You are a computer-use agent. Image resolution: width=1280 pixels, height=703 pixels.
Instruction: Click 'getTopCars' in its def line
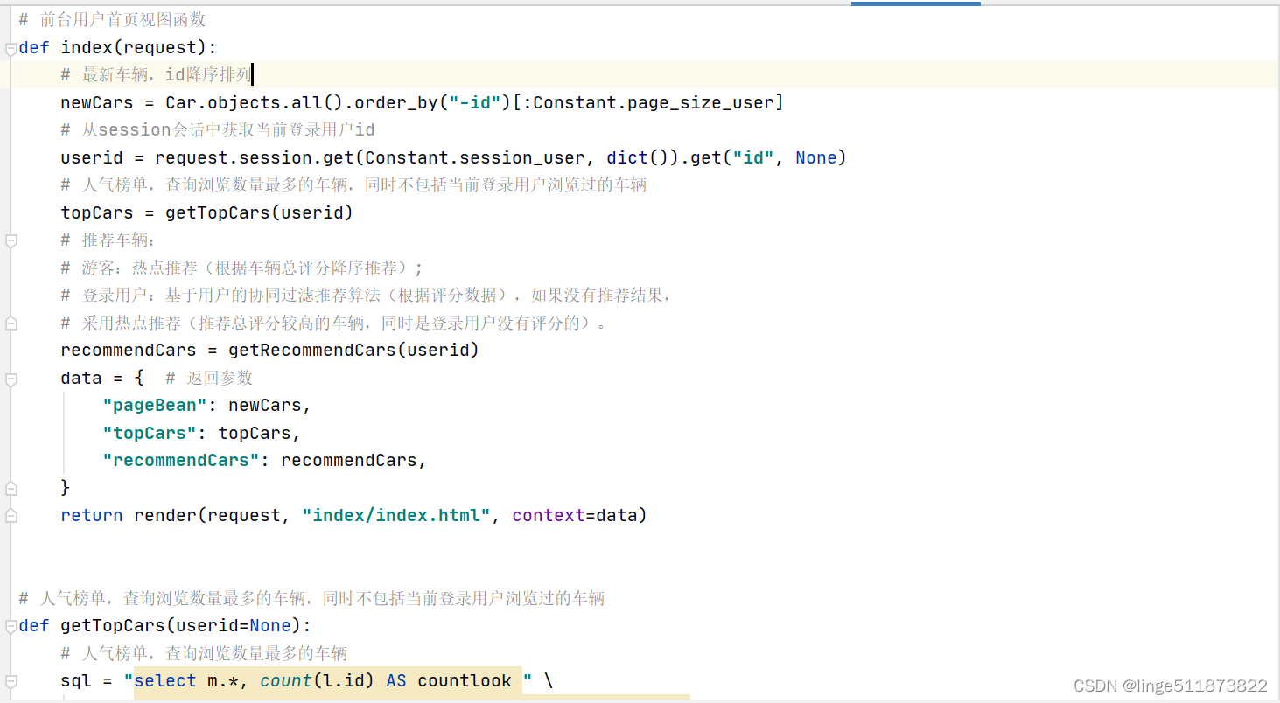113,625
